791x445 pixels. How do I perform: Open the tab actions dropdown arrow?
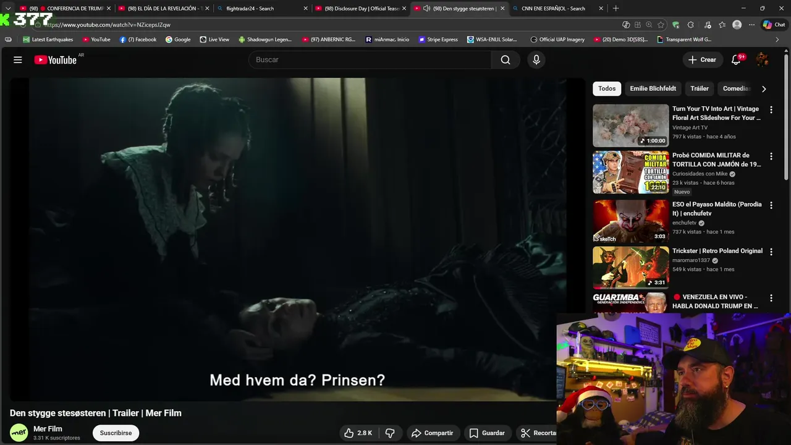point(8,9)
